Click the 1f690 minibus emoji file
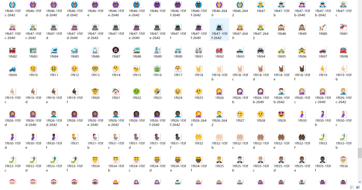This screenshot has width=362, height=190. [178, 53]
